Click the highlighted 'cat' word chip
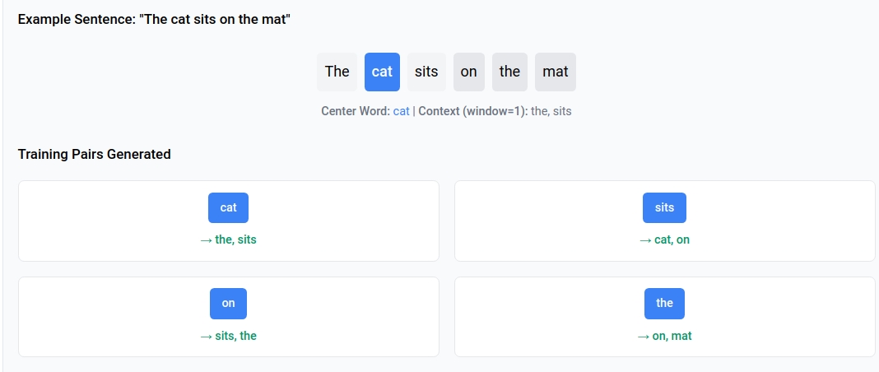 coord(383,72)
